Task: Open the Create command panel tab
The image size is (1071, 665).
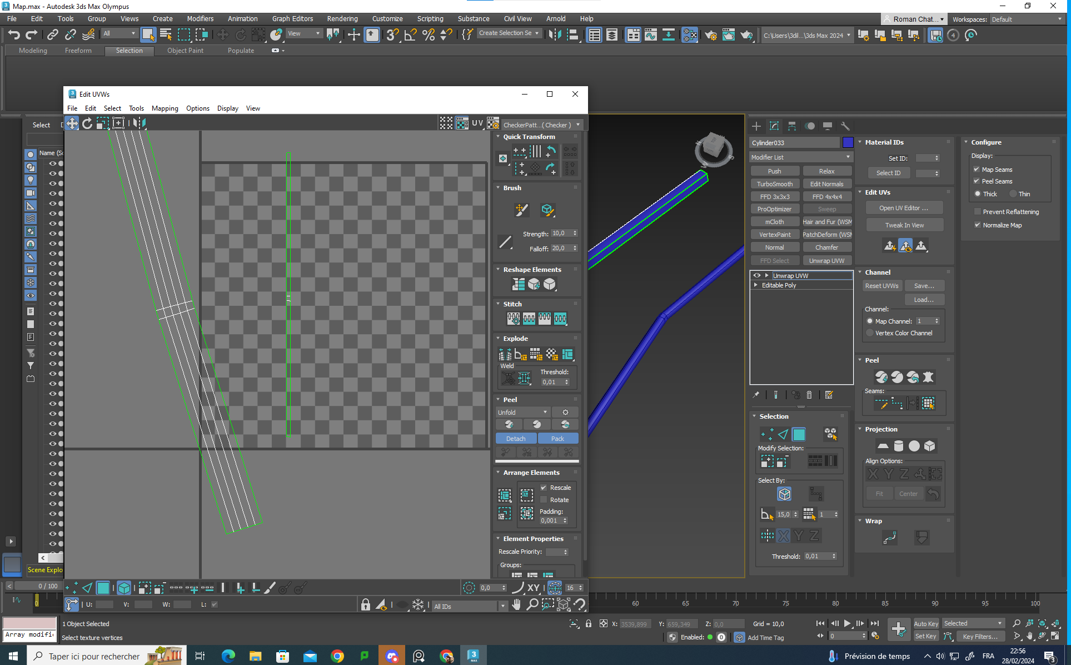Action: pos(756,126)
